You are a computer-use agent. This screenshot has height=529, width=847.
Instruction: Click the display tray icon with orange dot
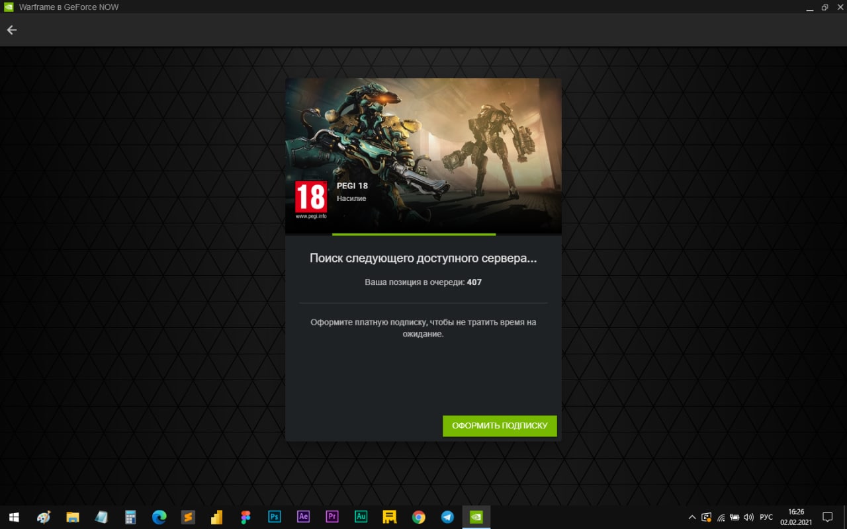[706, 517]
